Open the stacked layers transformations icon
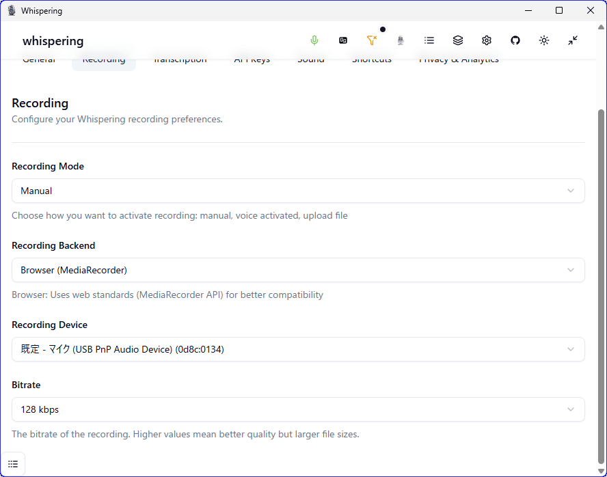Image resolution: width=607 pixels, height=477 pixels. [458, 40]
